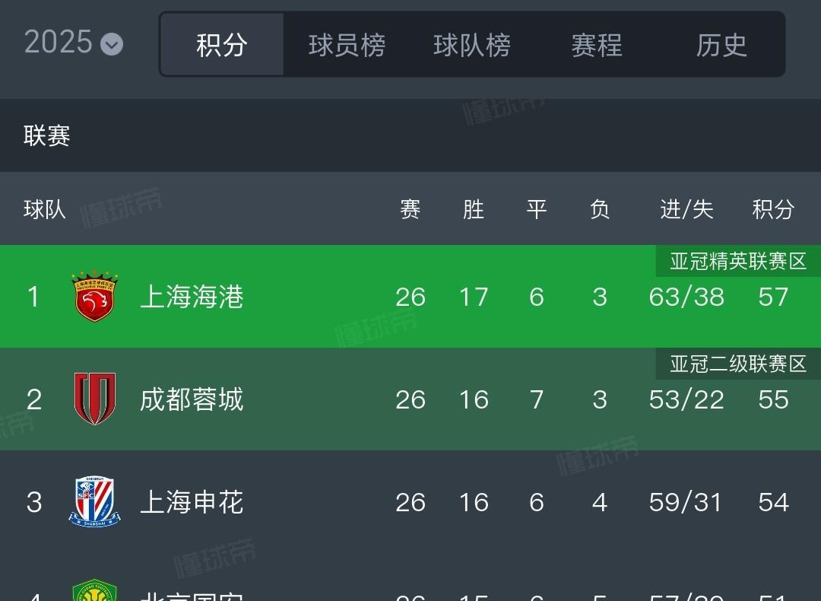
Task: Open the 球队榜 tab
Action: [x=471, y=45]
